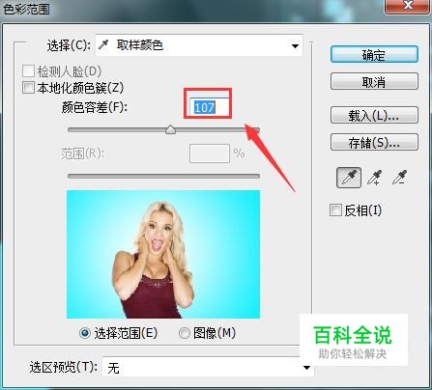
Task: Select the Subtract from Sample eyedropper
Action: [400, 178]
